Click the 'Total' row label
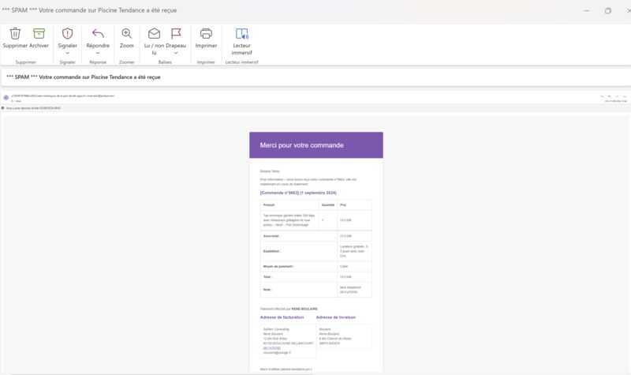Viewport: 631px width, 375px height. coord(267,277)
